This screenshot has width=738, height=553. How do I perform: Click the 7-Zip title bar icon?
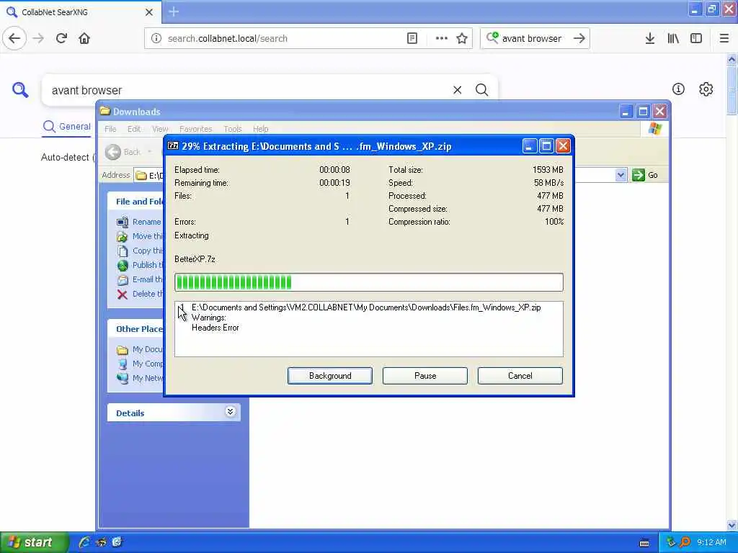click(173, 145)
